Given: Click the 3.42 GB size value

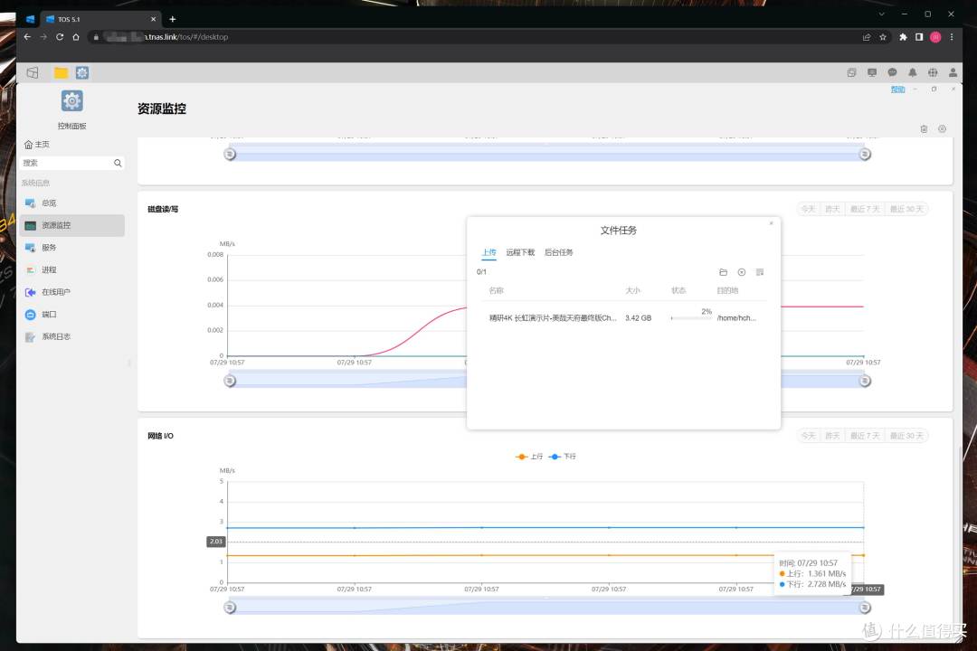Looking at the screenshot, I should [x=638, y=318].
